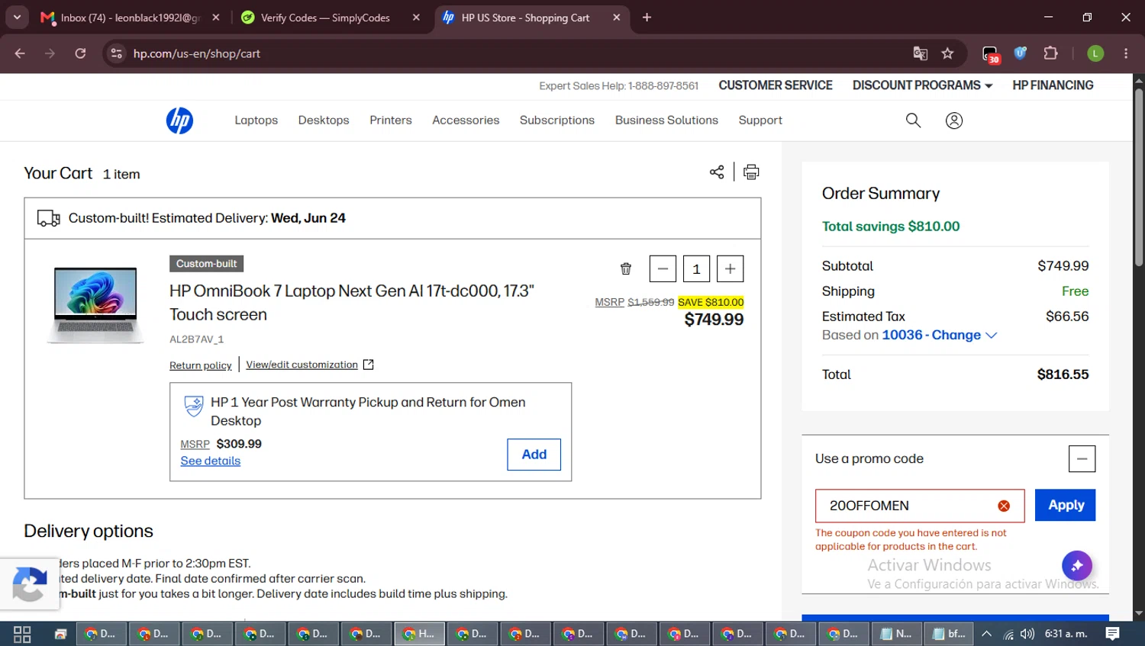
Task: Open network icon in system tray
Action: coord(1008,634)
